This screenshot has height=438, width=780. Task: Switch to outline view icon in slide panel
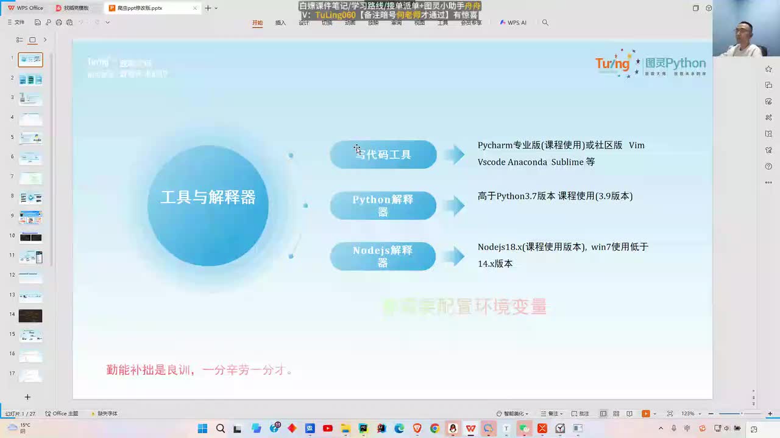click(x=19, y=40)
